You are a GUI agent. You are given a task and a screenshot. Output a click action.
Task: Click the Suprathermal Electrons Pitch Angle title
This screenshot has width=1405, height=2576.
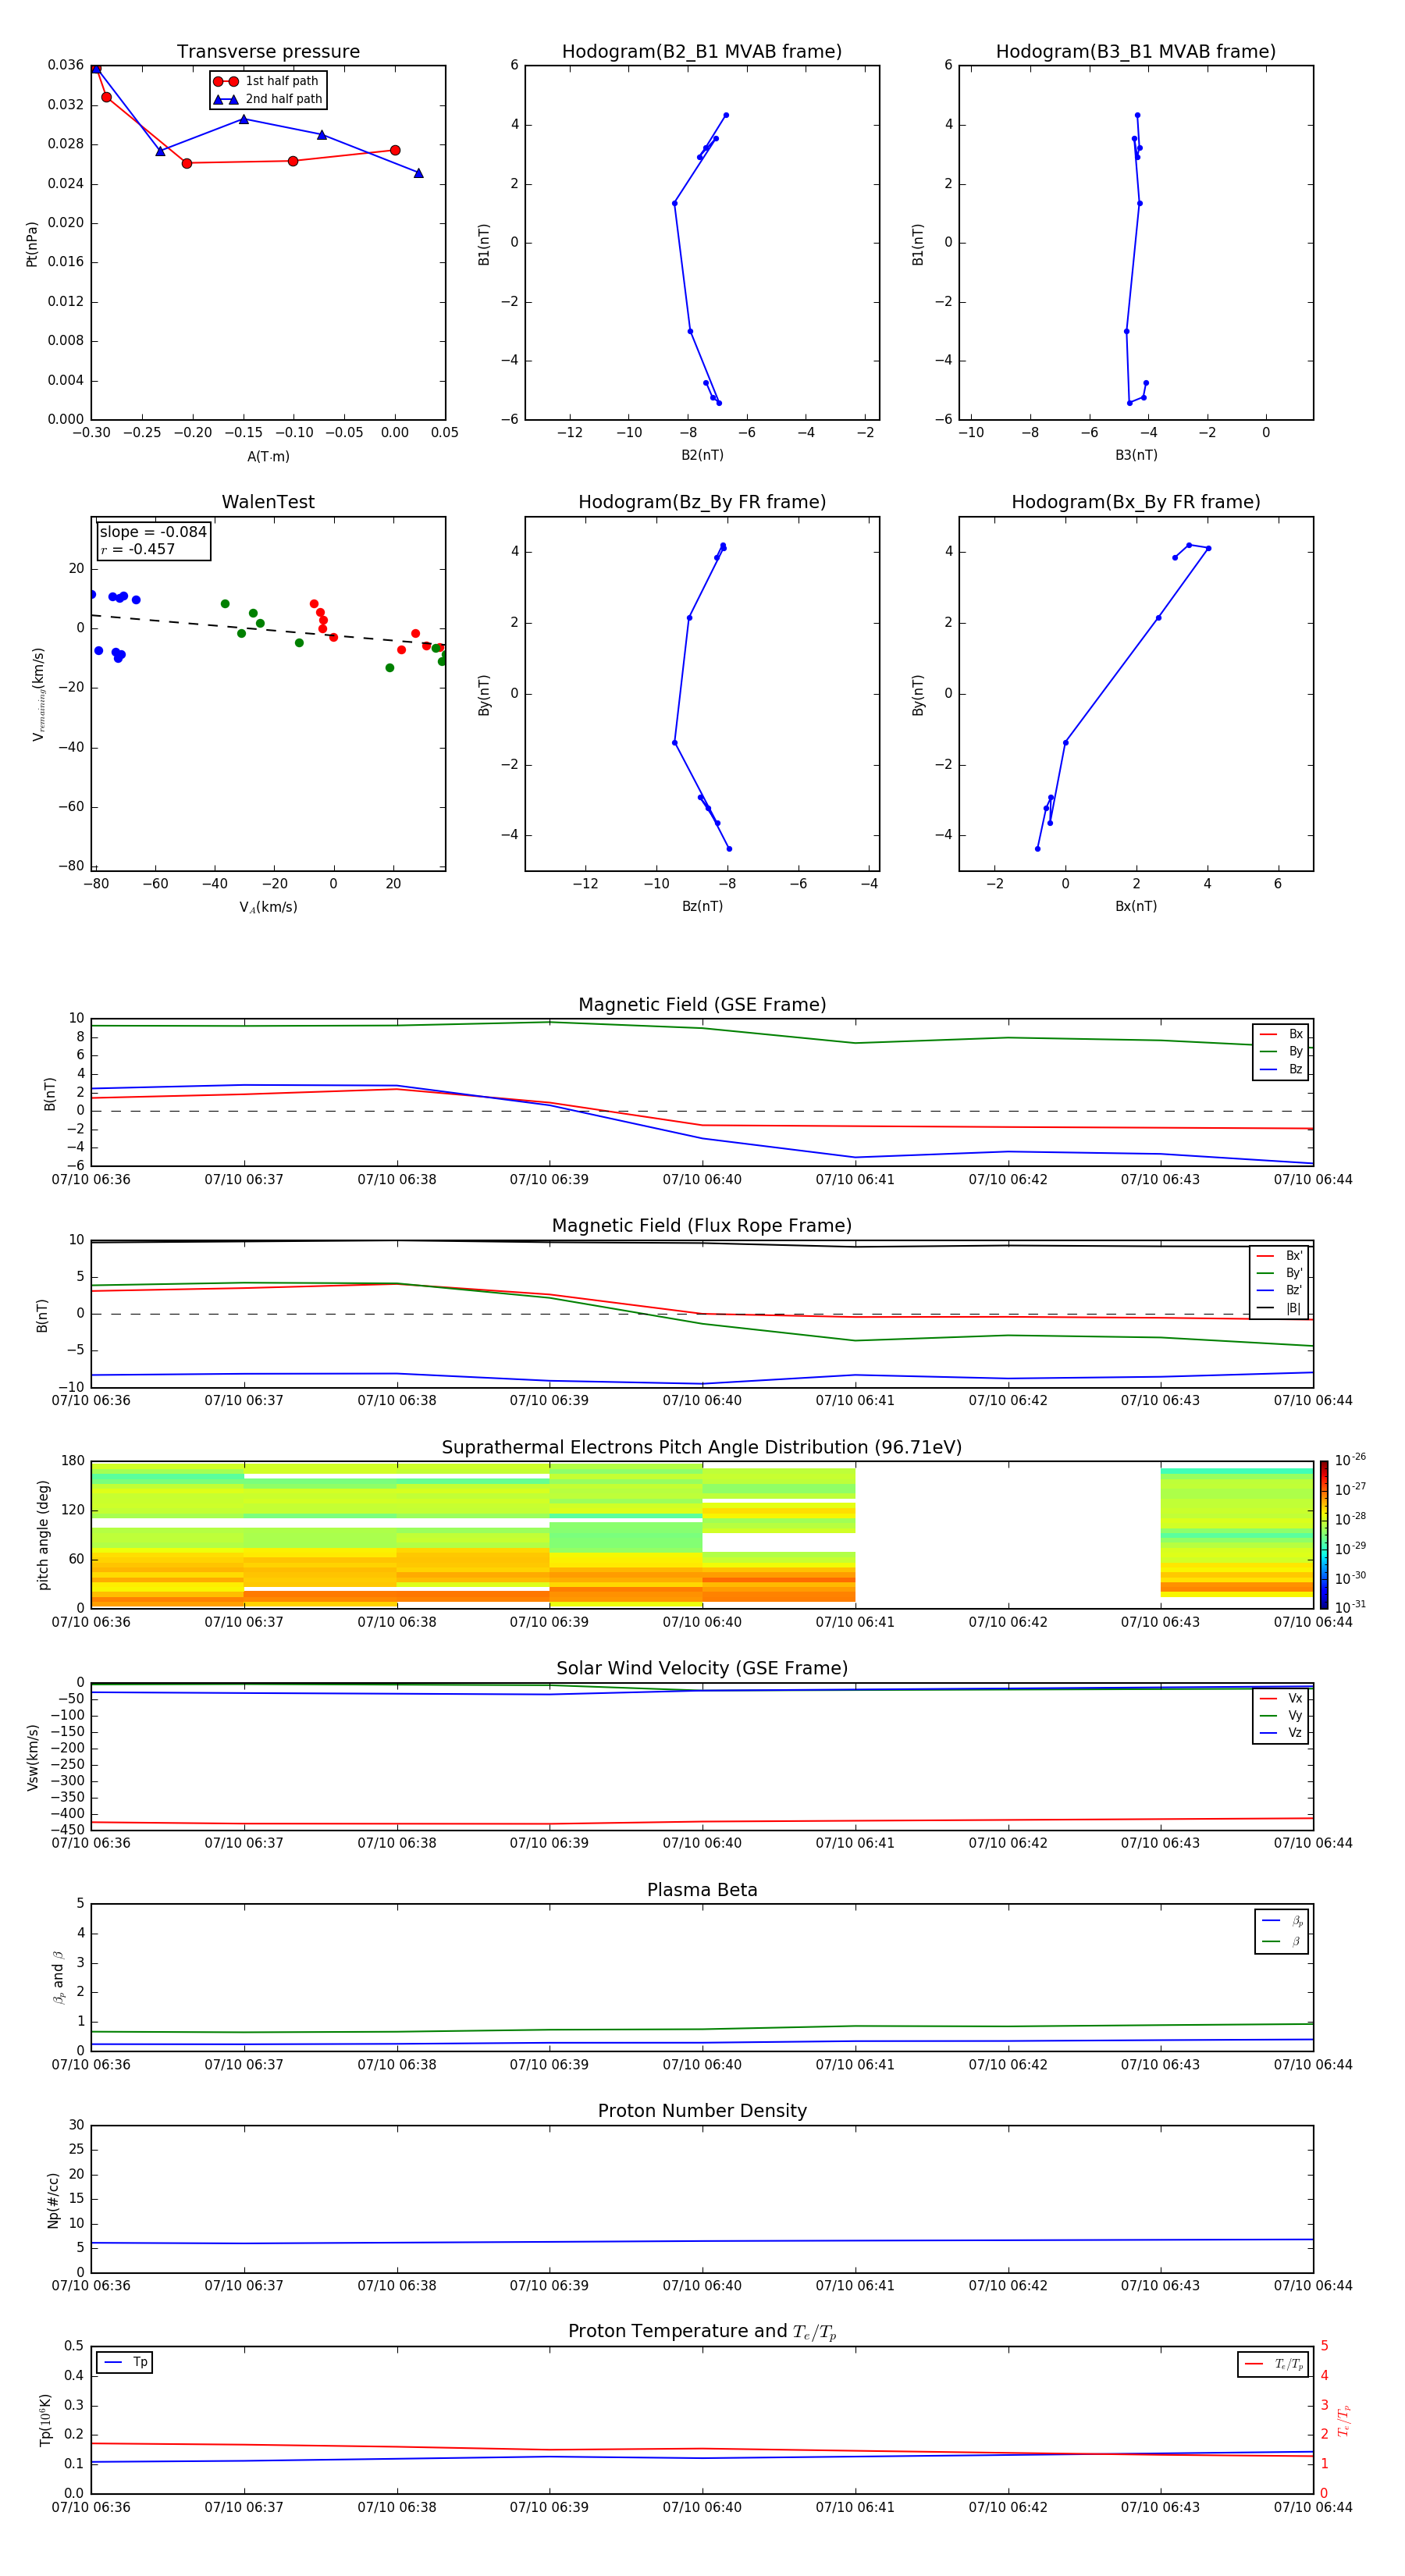(702, 1448)
